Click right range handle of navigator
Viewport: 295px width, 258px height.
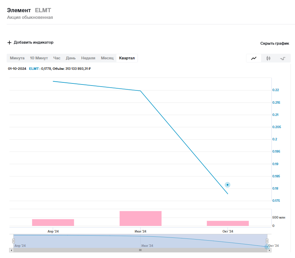point(267,241)
